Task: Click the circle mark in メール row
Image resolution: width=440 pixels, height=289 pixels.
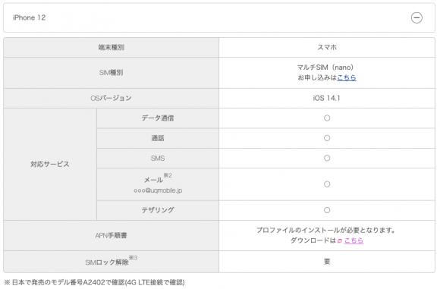Action: [x=327, y=184]
